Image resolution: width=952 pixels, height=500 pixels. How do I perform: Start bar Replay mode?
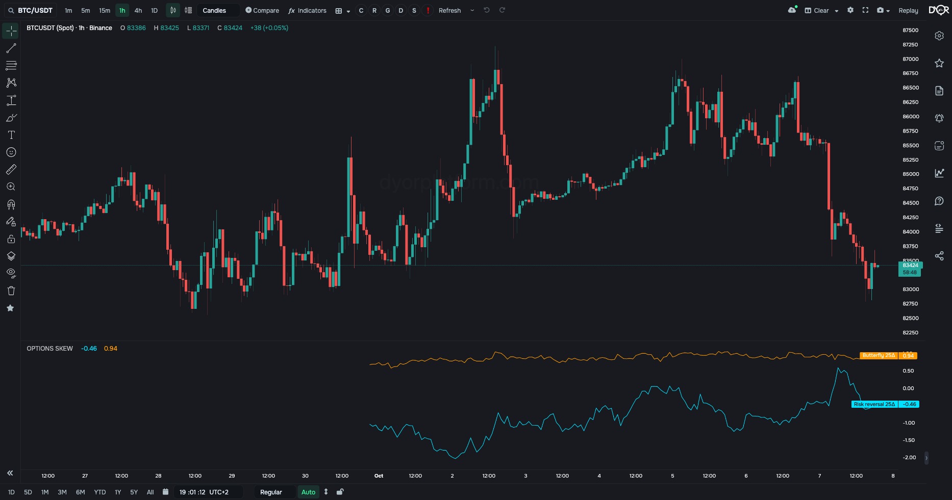coord(908,10)
